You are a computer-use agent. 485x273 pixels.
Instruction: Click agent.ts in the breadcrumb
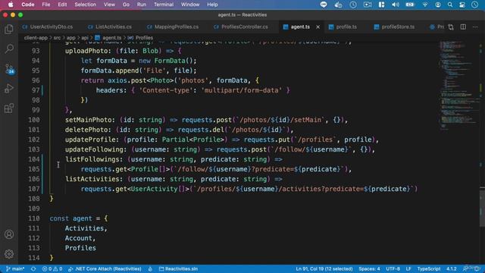point(108,38)
